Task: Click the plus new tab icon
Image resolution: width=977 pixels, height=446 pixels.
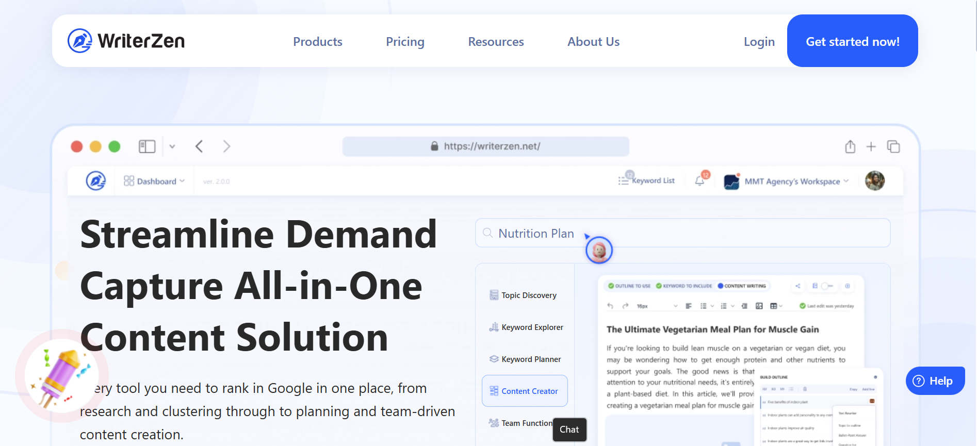Action: pos(871,146)
